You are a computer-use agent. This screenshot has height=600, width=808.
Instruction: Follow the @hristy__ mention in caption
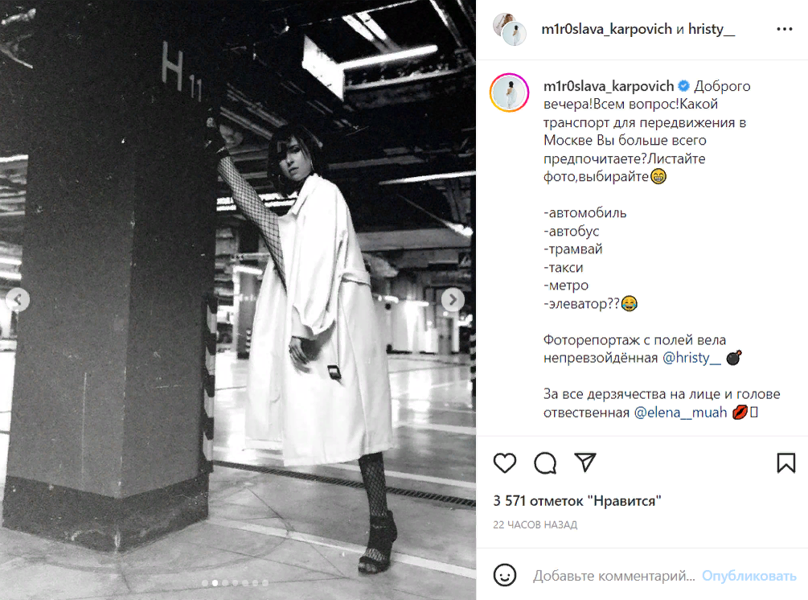coord(691,358)
